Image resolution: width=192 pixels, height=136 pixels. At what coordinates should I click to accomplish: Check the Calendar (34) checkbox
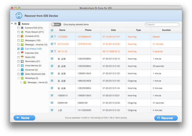pos(18,53)
